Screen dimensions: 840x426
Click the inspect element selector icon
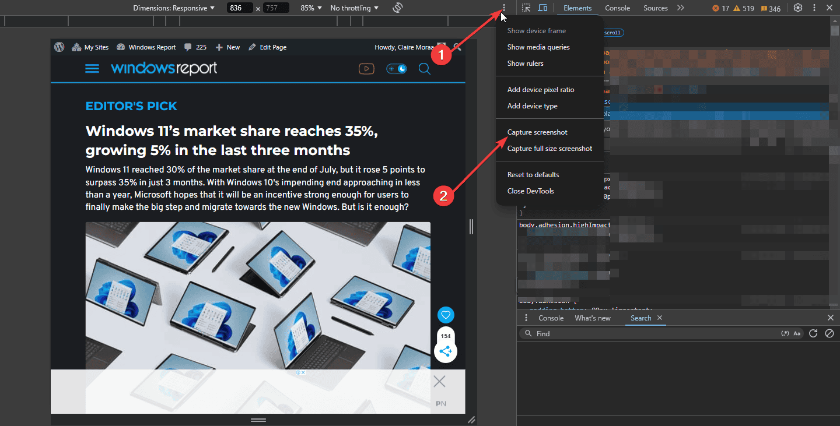click(x=526, y=8)
